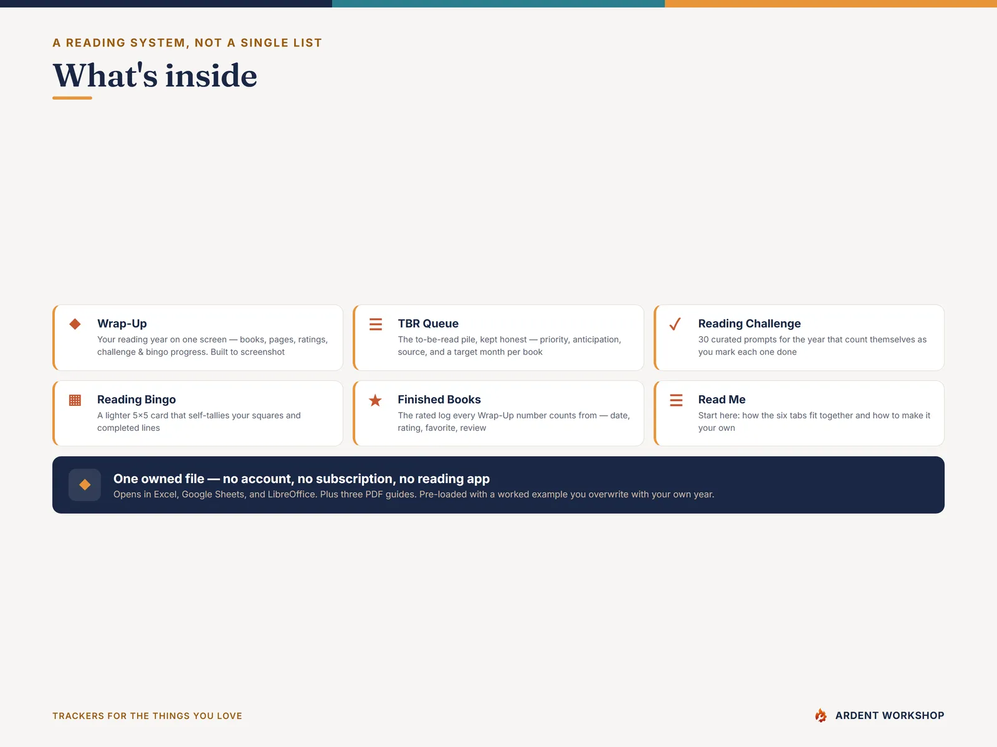The height and width of the screenshot is (747, 997).
Task: Click the "A lighter 5×5 card" description
Action: (199, 421)
